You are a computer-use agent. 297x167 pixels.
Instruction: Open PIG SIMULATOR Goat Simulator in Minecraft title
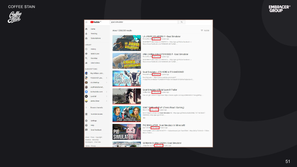[164, 125]
